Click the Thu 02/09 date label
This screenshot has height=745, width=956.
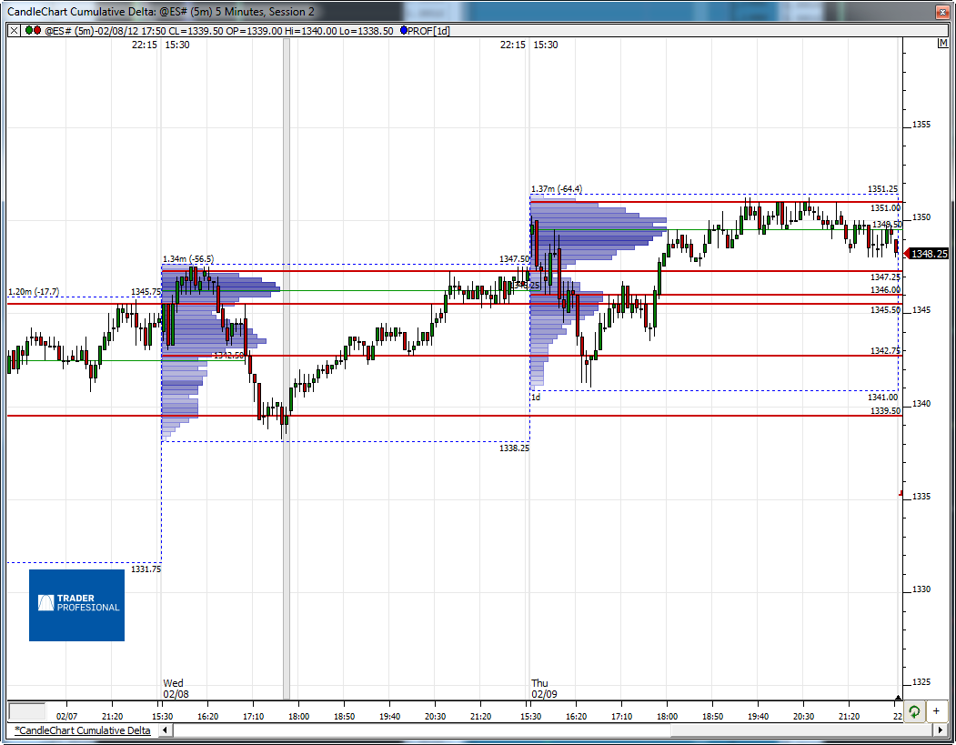tap(544, 689)
